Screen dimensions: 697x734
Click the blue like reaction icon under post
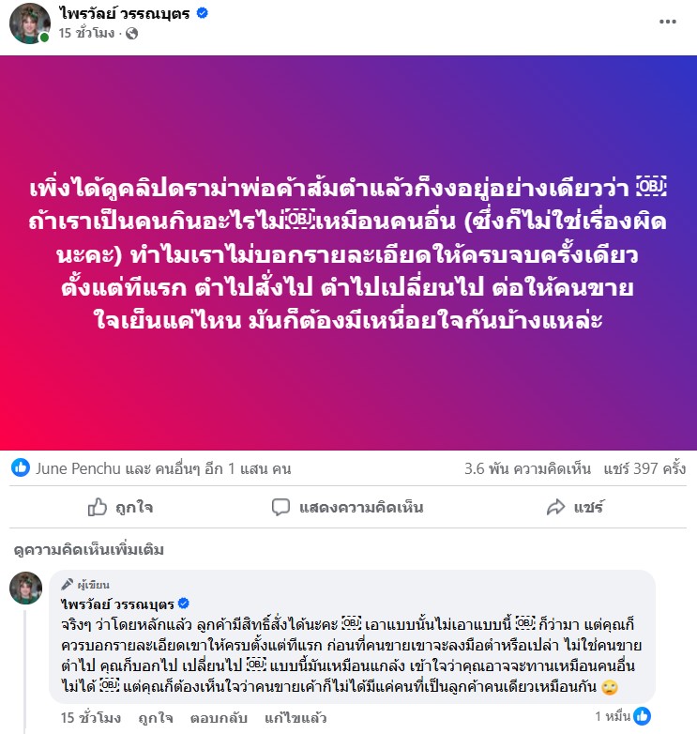(21, 467)
